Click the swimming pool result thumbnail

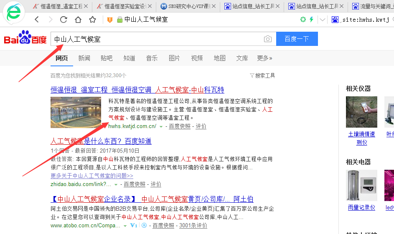coord(76,112)
